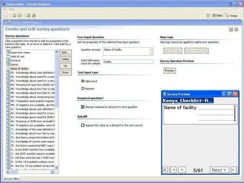The image size is (244, 183).
Task: Select the Name of facility question
Action: pyautogui.click(x=19, y=69)
